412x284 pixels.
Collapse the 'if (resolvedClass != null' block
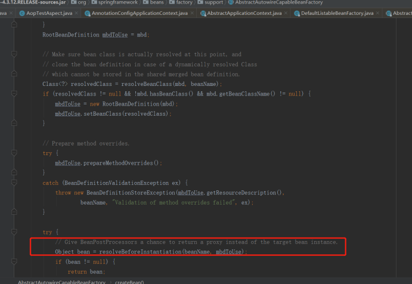[x=14, y=94]
